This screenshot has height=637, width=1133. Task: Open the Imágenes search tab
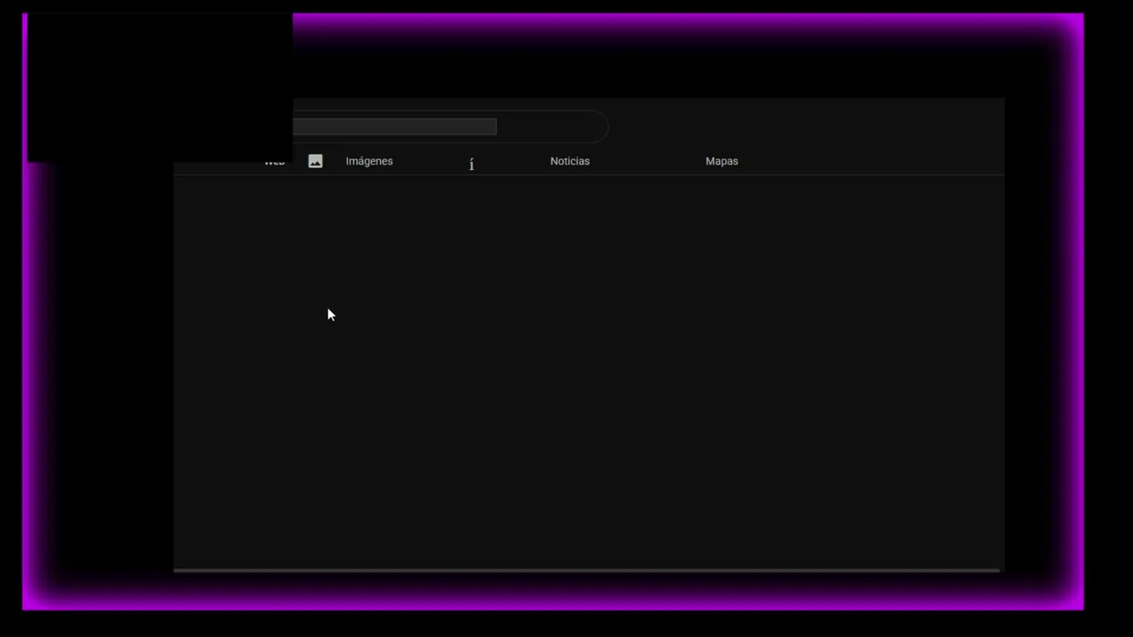pos(369,161)
